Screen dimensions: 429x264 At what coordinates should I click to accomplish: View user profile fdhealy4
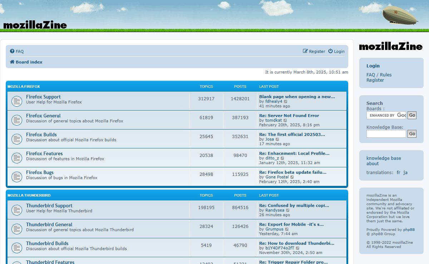pyautogui.click(x=274, y=101)
